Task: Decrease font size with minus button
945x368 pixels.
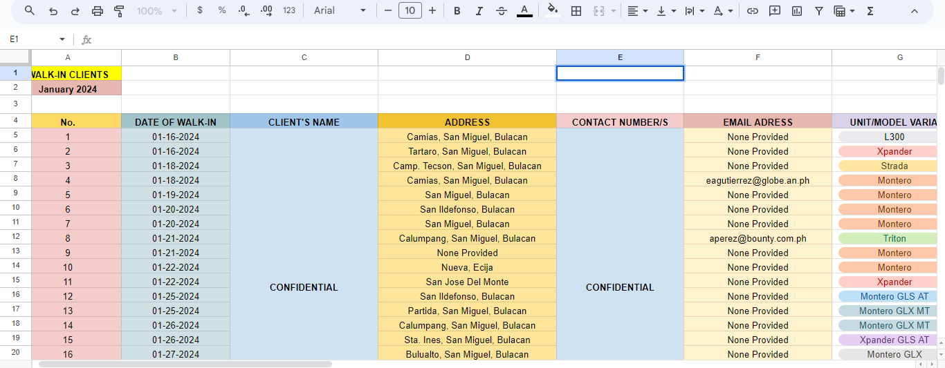Action: tap(388, 11)
